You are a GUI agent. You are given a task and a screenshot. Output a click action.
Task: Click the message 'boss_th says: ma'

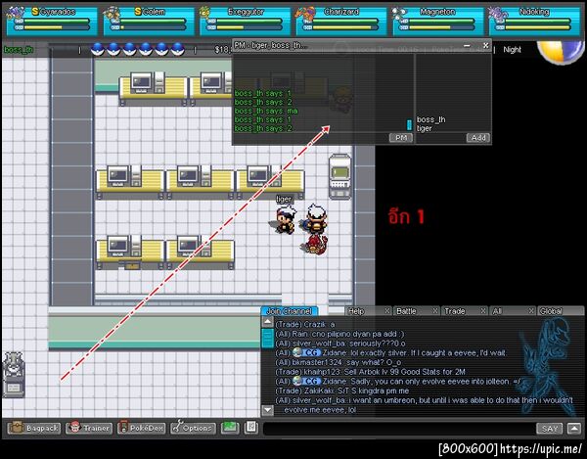266,111
